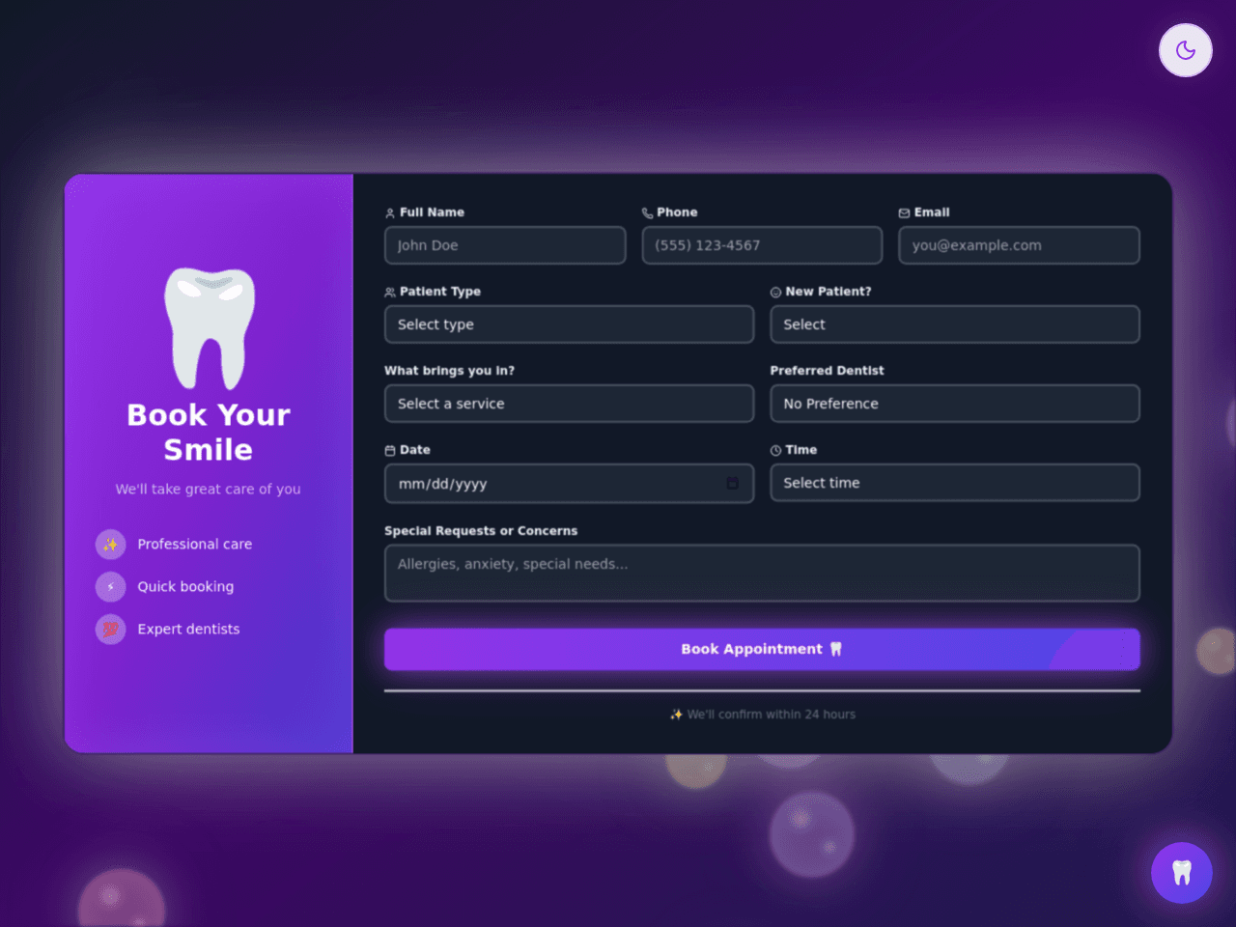Click the floating tooth button
Viewport: 1236px width, 927px height.
1181,873
